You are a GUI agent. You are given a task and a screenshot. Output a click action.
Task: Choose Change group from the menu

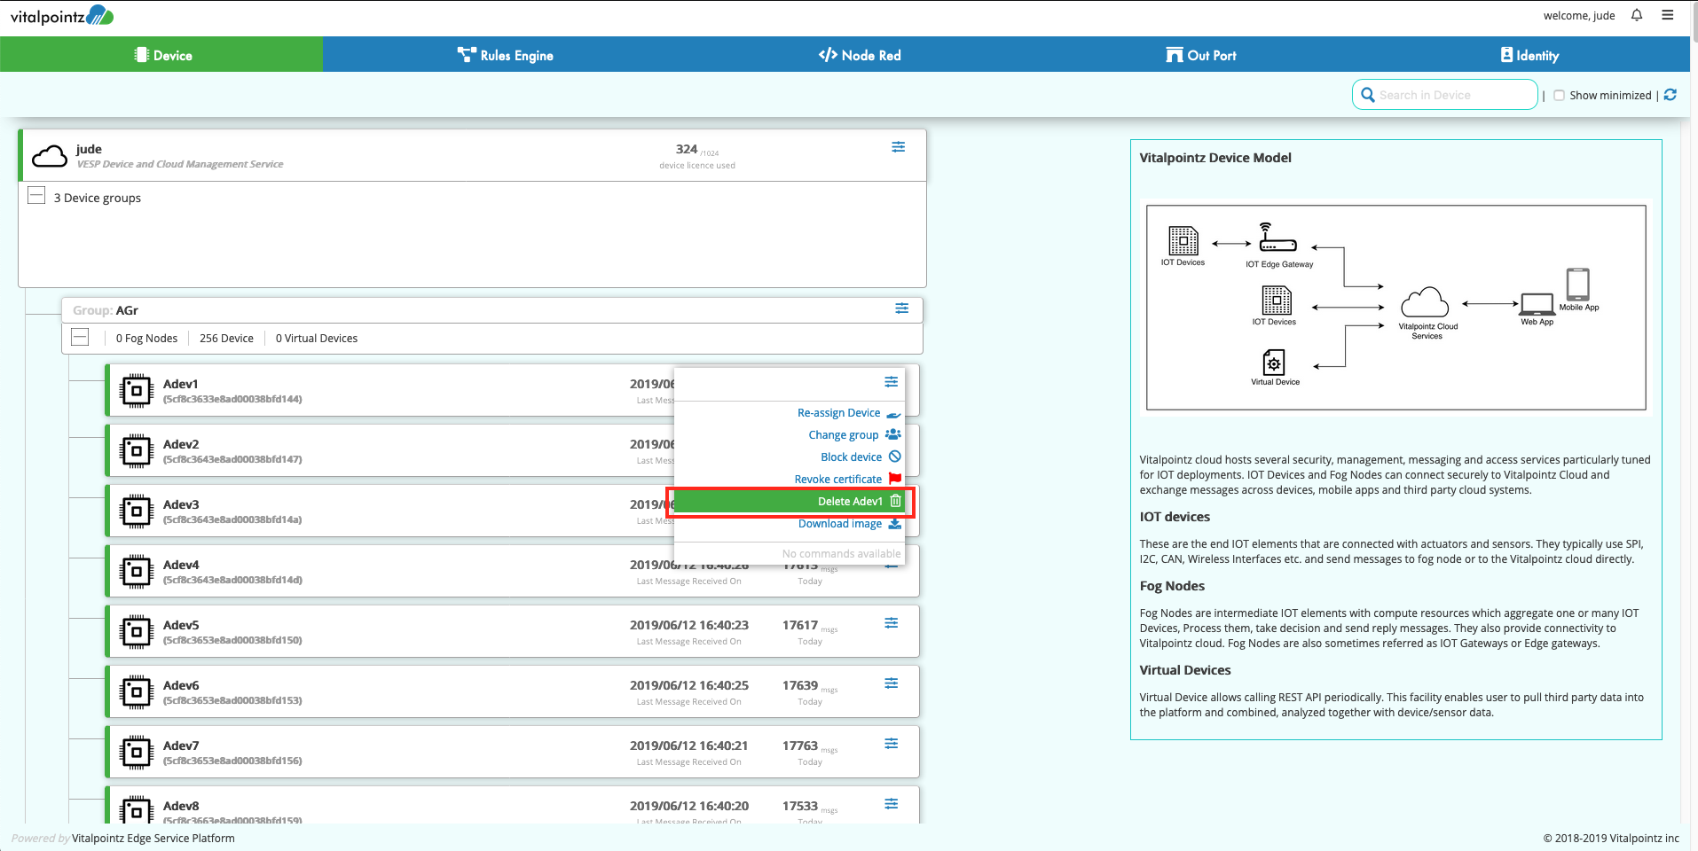[x=844, y=435]
